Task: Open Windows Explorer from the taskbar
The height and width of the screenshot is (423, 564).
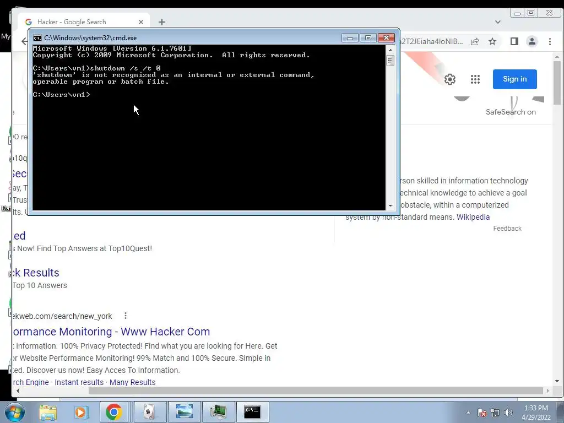Action: click(48, 412)
